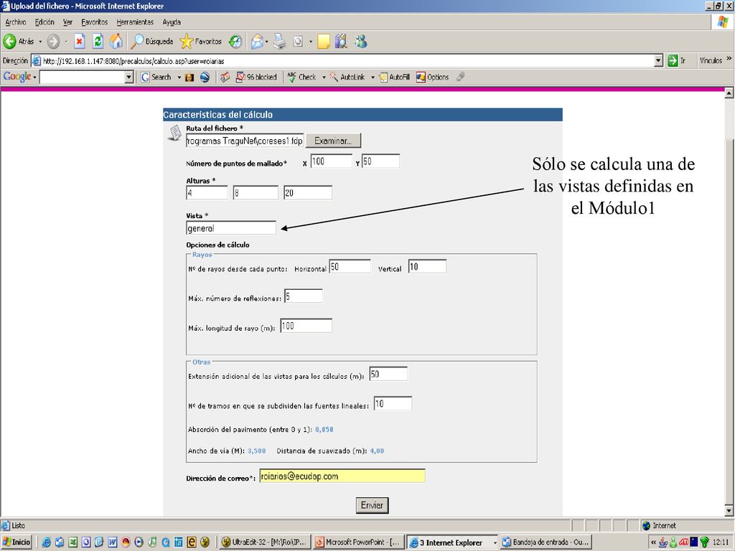Screen dimensions: 735x551
Task: Click the Dirección de correo email field
Action: [x=342, y=476]
